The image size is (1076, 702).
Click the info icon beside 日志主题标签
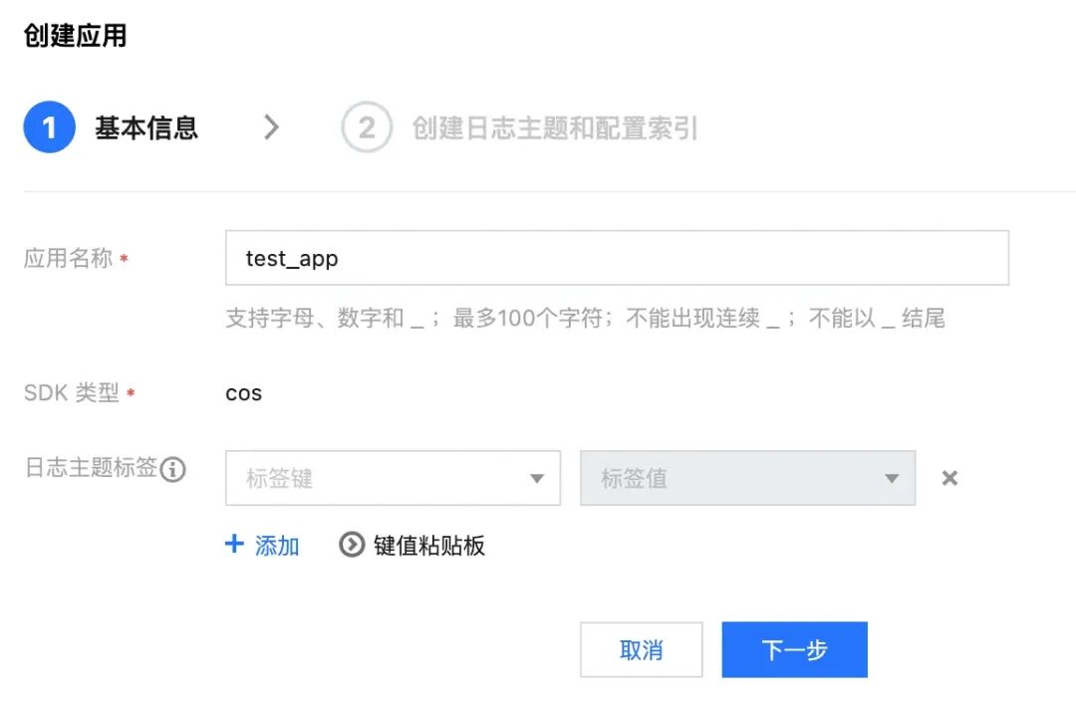tap(174, 470)
